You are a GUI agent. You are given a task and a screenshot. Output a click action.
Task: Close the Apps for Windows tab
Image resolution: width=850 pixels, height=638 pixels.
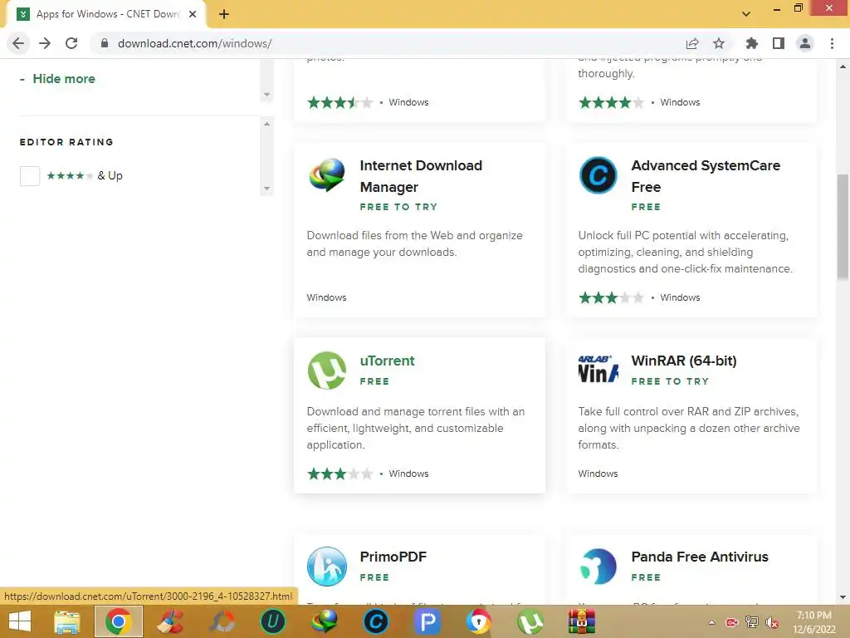pyautogui.click(x=193, y=14)
